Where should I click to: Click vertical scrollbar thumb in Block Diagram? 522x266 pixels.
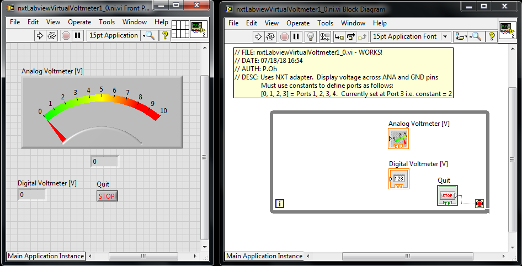point(513,159)
